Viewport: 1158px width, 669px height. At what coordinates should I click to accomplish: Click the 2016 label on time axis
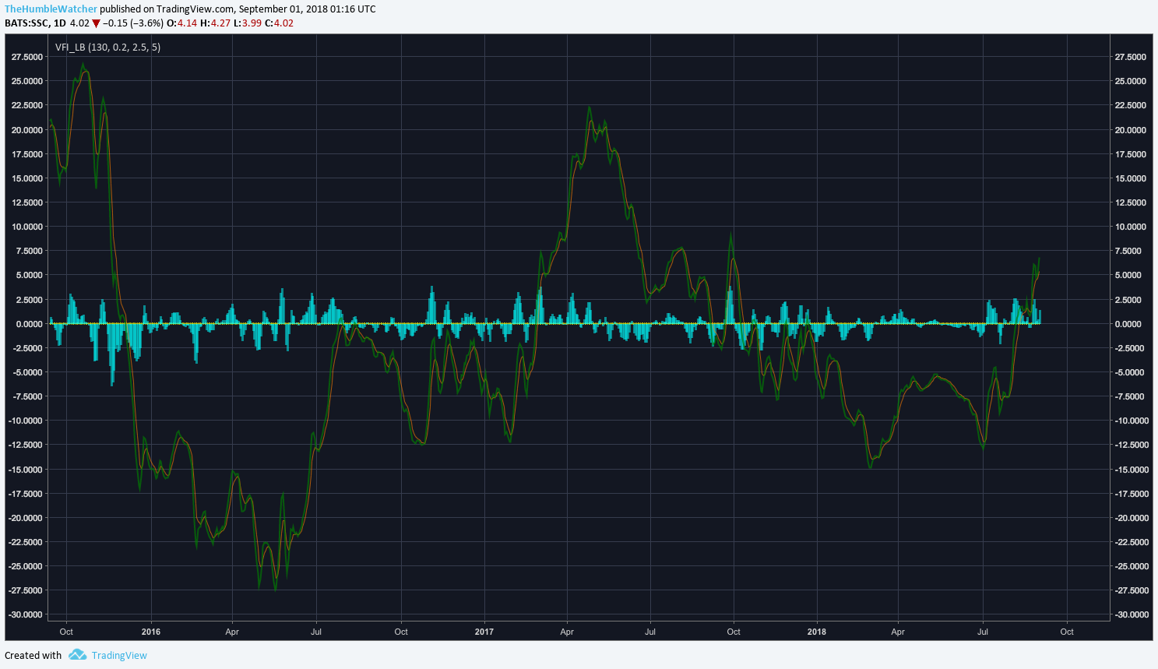pyautogui.click(x=151, y=632)
